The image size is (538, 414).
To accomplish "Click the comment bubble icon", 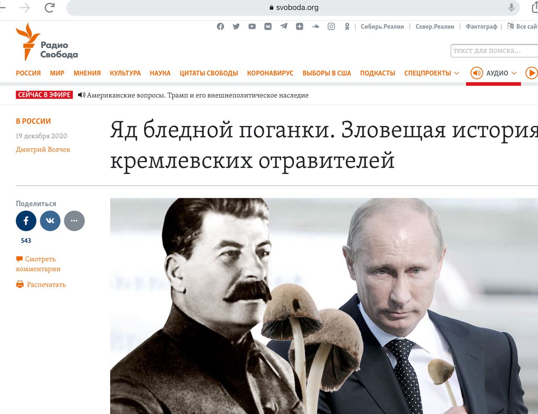I will click(x=19, y=259).
